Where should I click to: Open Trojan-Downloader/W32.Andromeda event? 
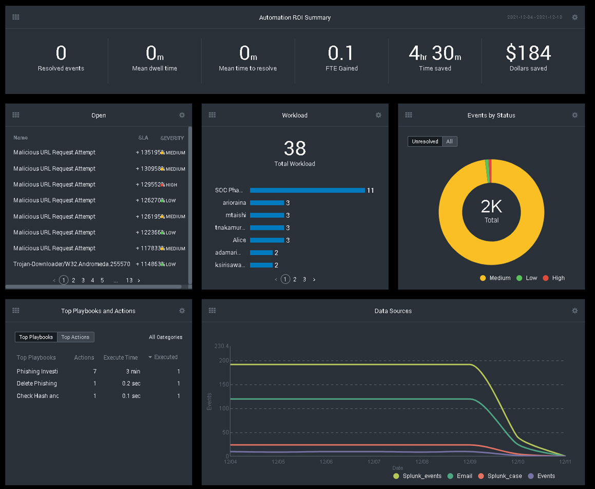(x=71, y=264)
